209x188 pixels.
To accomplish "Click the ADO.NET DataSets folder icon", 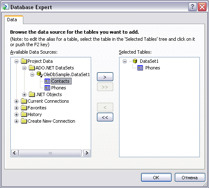I will [32, 68].
